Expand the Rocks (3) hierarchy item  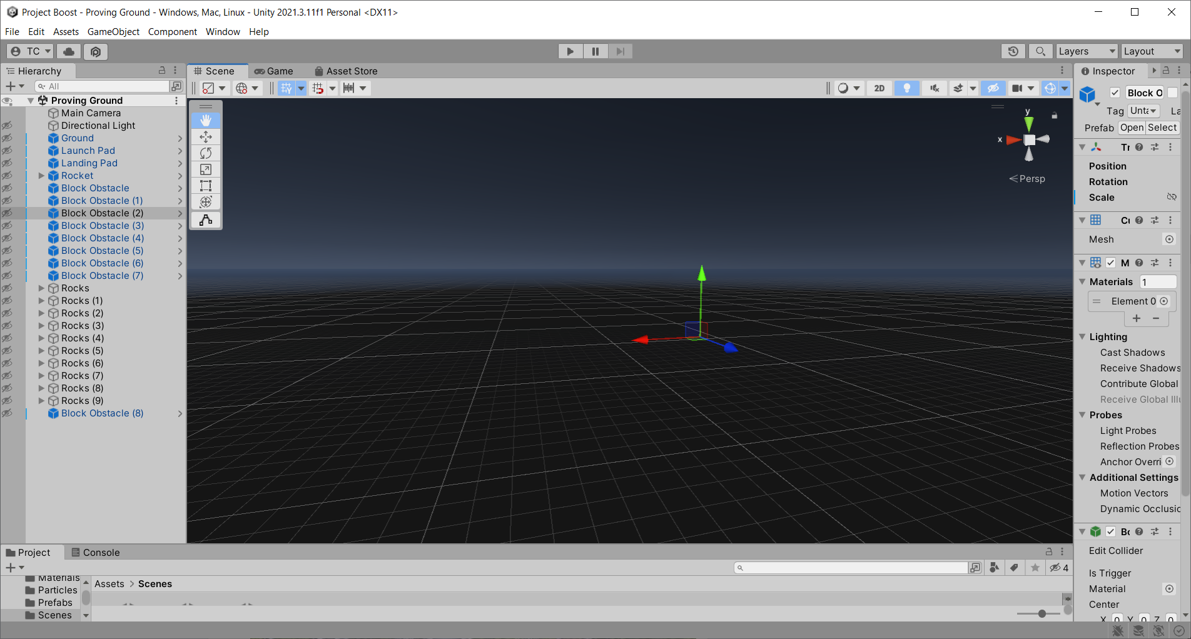pos(41,325)
